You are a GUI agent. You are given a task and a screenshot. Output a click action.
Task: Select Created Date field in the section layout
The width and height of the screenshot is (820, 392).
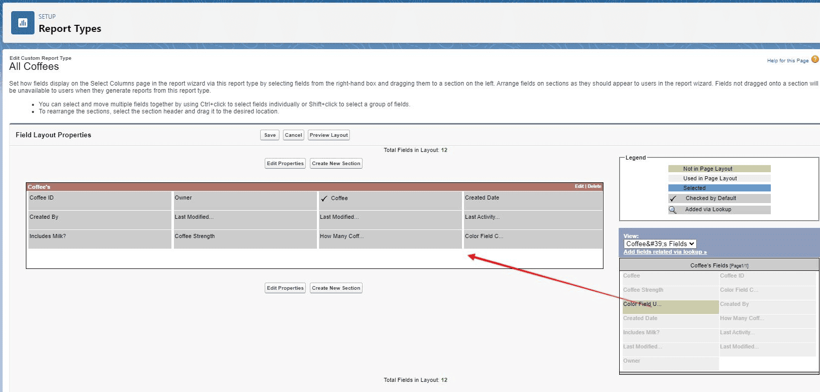point(533,201)
